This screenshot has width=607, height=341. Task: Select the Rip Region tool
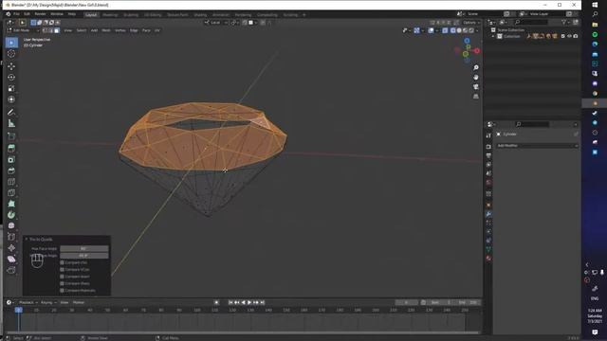click(11, 270)
